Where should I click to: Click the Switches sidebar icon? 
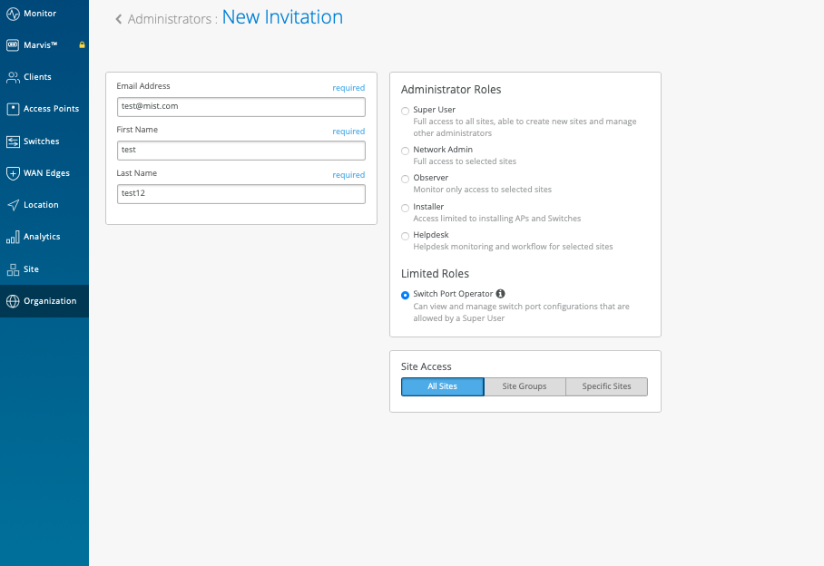[13, 141]
